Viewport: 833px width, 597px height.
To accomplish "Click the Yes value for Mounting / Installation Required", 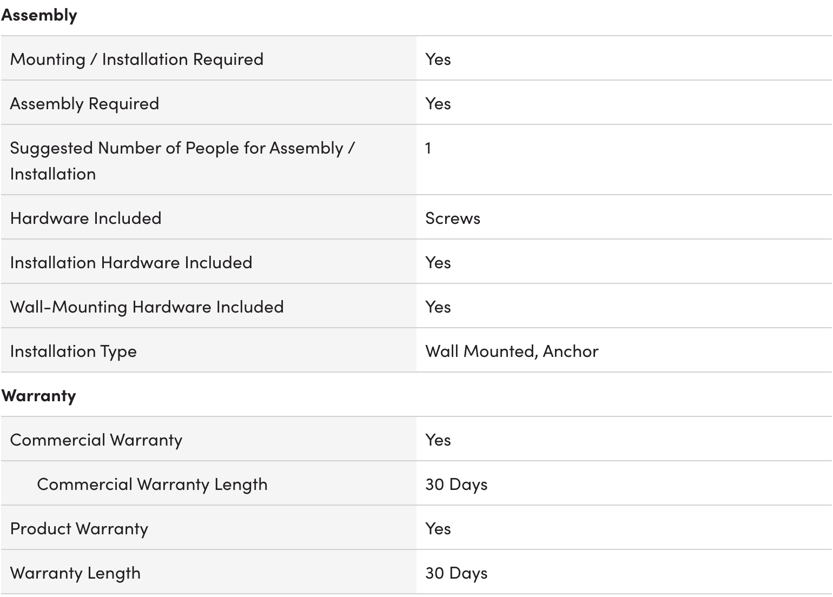I will click(438, 59).
